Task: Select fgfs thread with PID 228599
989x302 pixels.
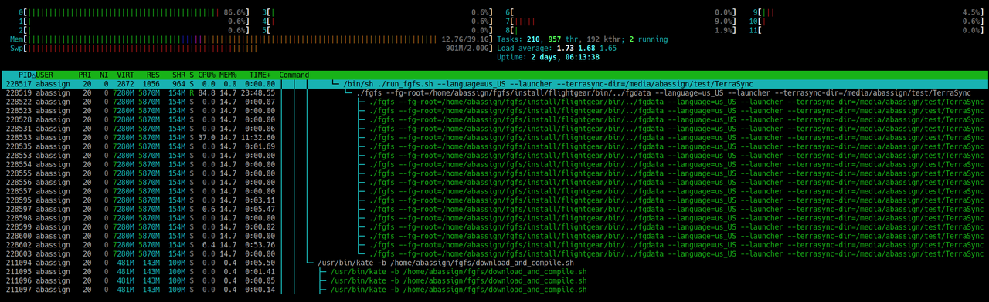Action: click(494, 226)
